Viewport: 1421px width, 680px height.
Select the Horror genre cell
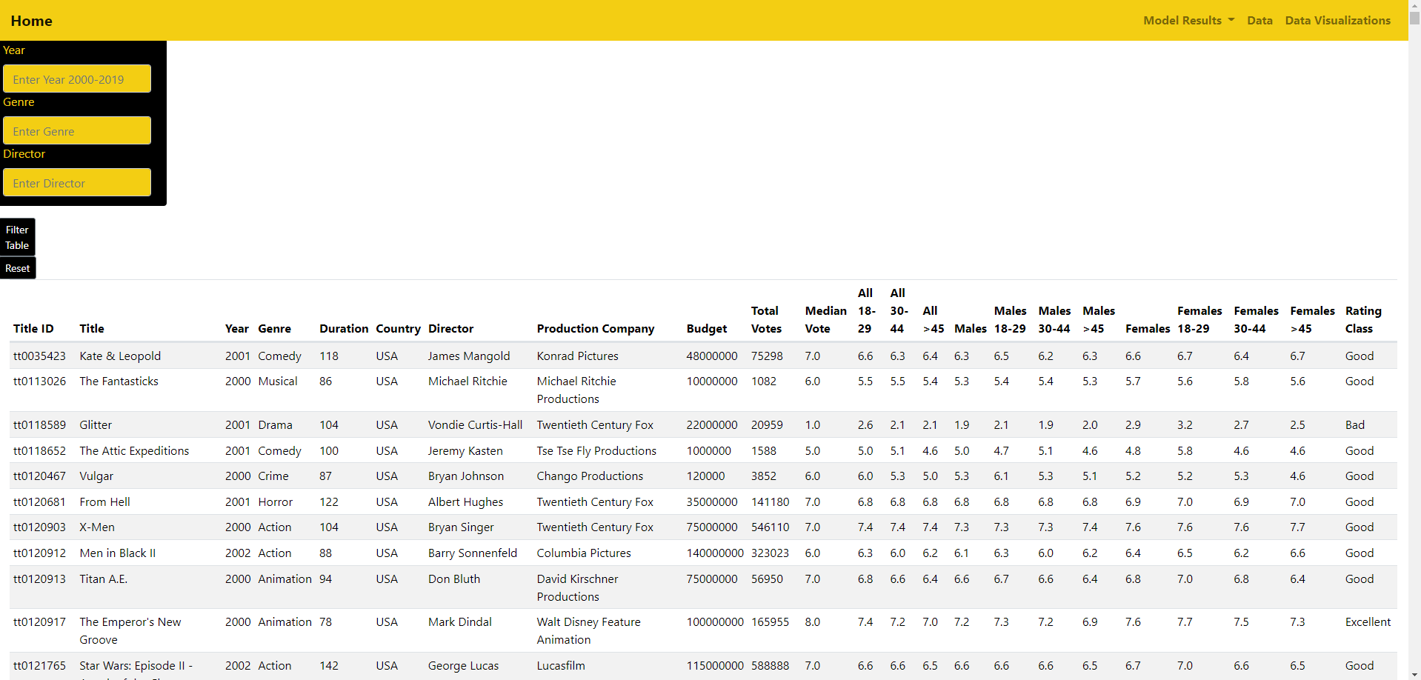275,501
